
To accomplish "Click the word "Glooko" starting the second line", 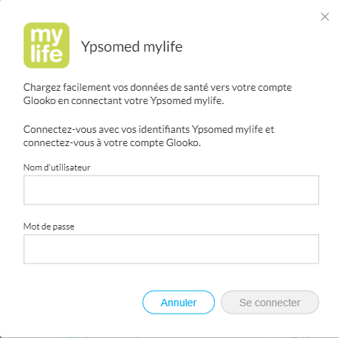I will tap(39, 101).
